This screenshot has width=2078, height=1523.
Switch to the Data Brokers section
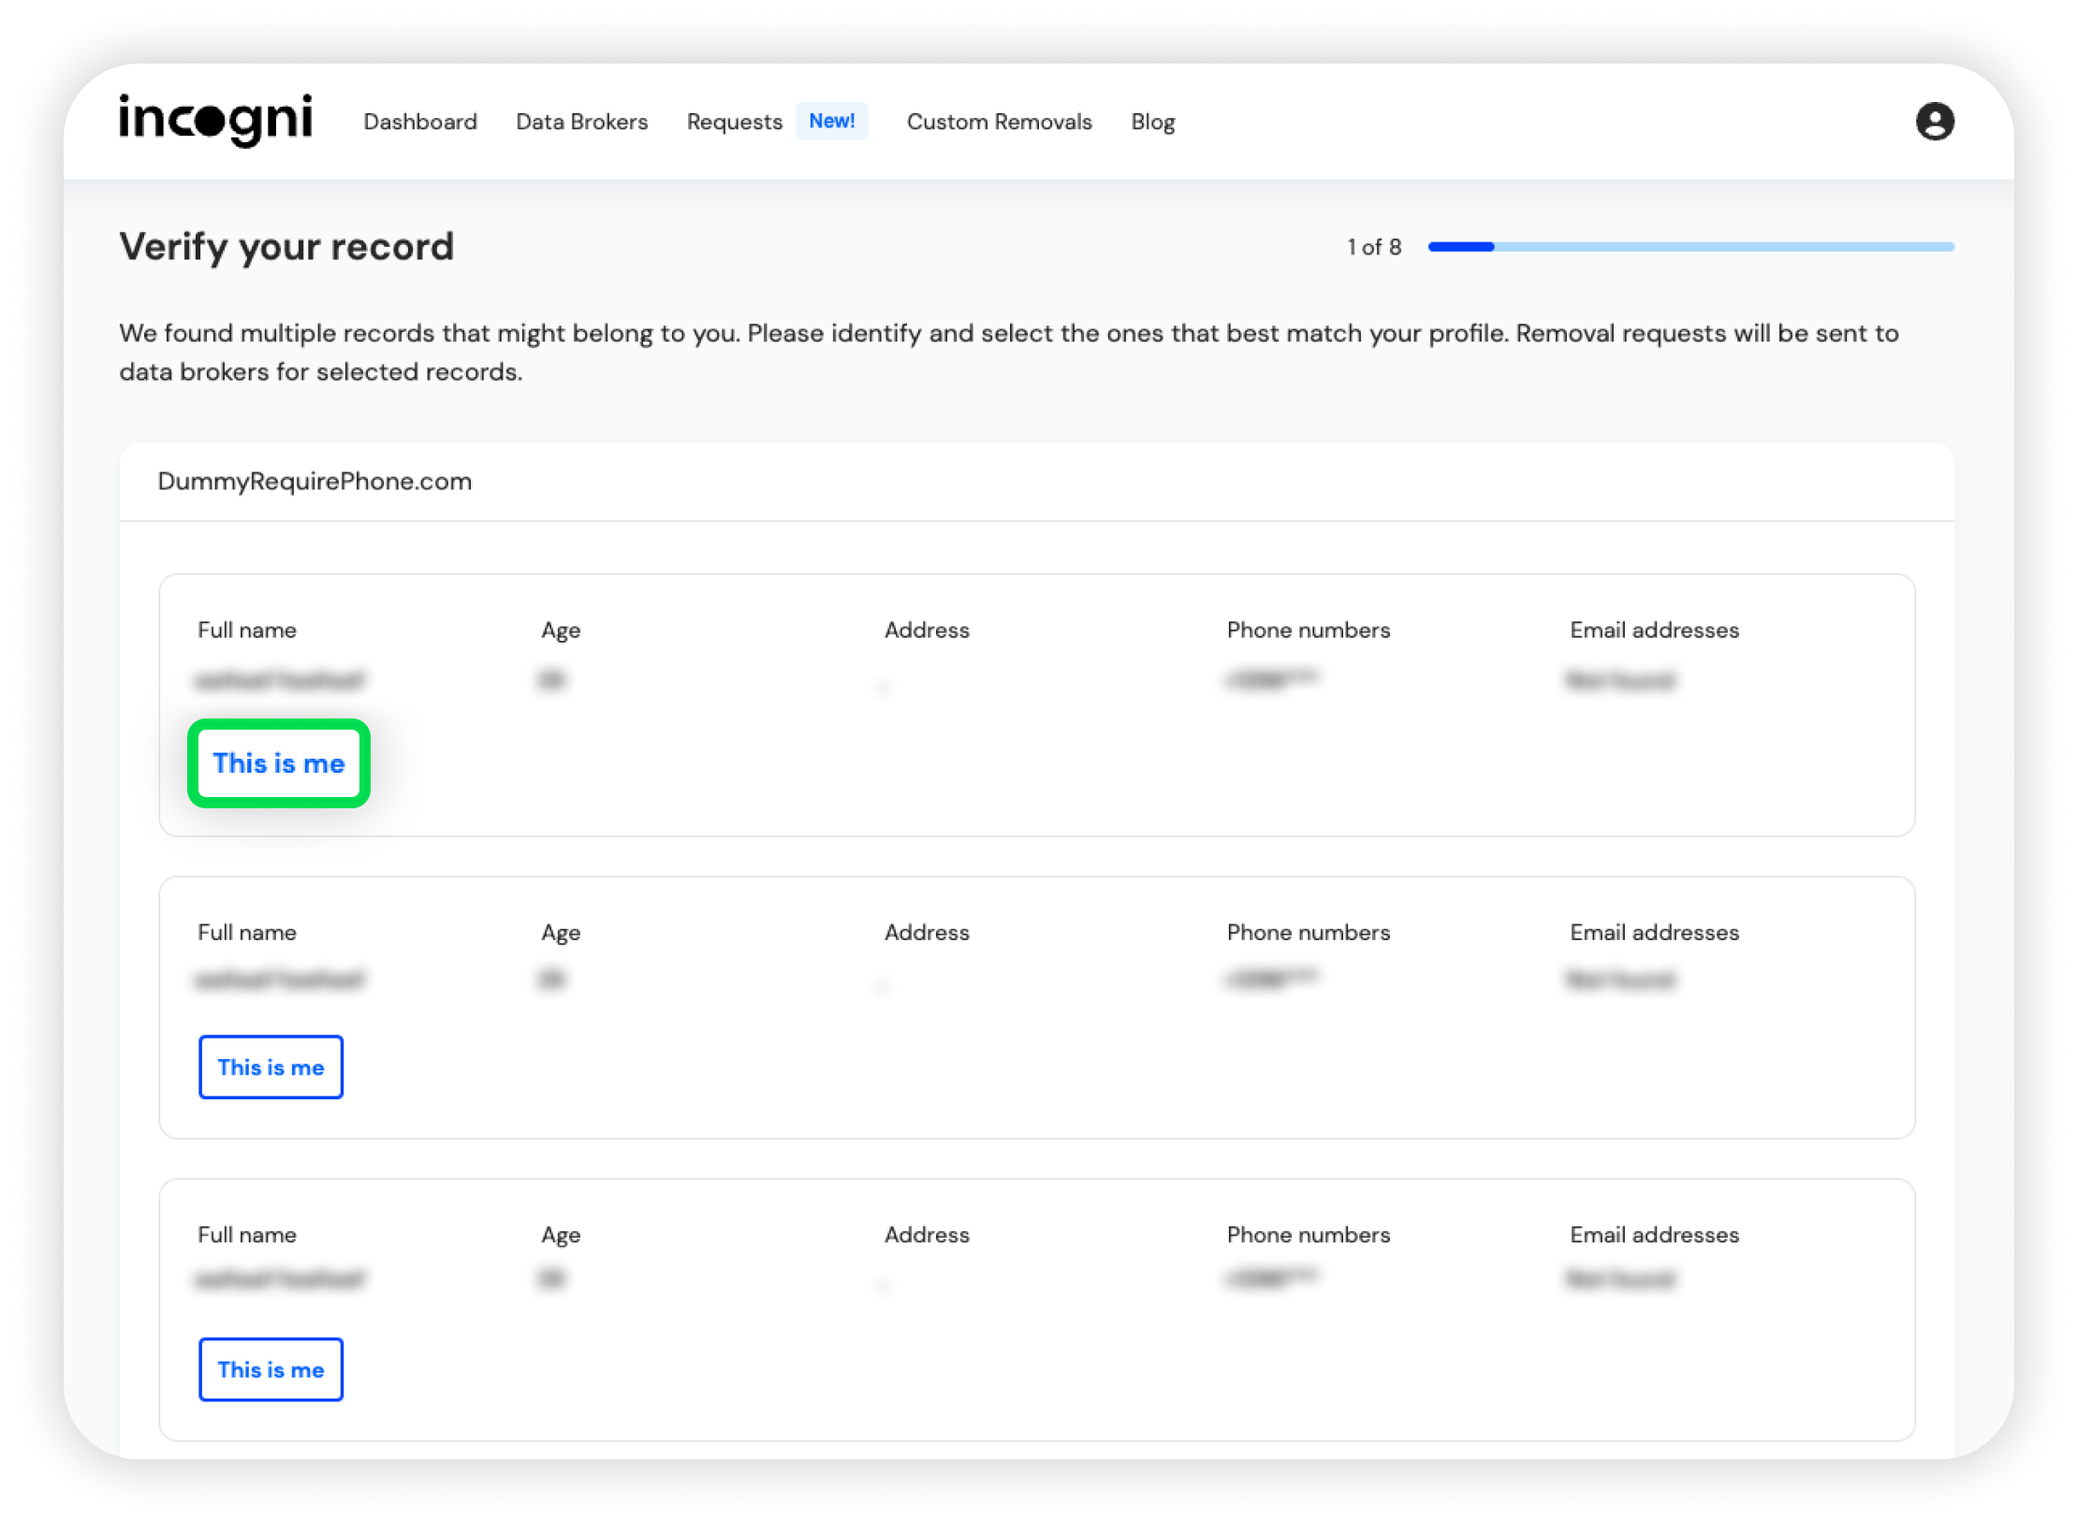(x=581, y=122)
